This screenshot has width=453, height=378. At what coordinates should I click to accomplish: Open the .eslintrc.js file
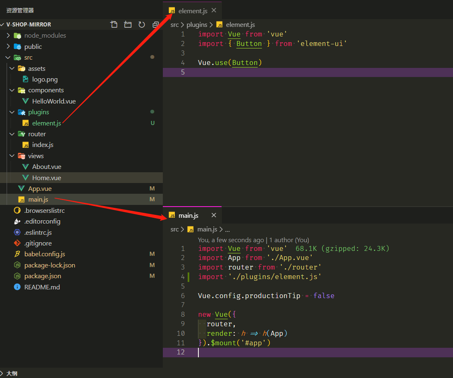point(38,232)
